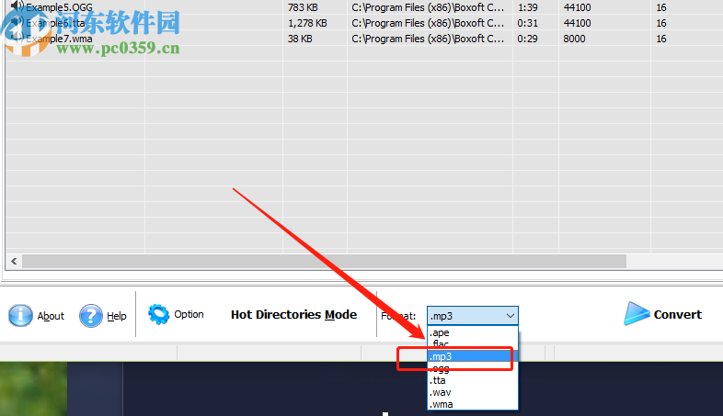Screen dimensions: 723x416
Task: Click path cell in Example7.wma row
Action: coord(428,39)
